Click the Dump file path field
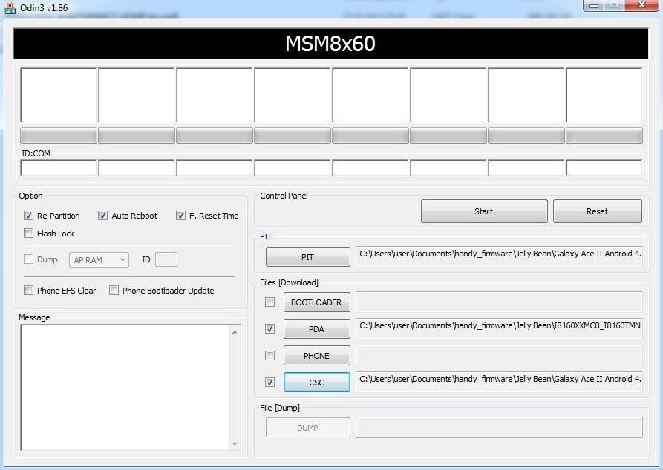Image resolution: width=663 pixels, height=470 pixels. [x=500, y=427]
